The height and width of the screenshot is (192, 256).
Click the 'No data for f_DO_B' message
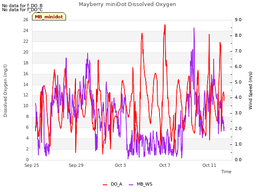[x=22, y=6]
